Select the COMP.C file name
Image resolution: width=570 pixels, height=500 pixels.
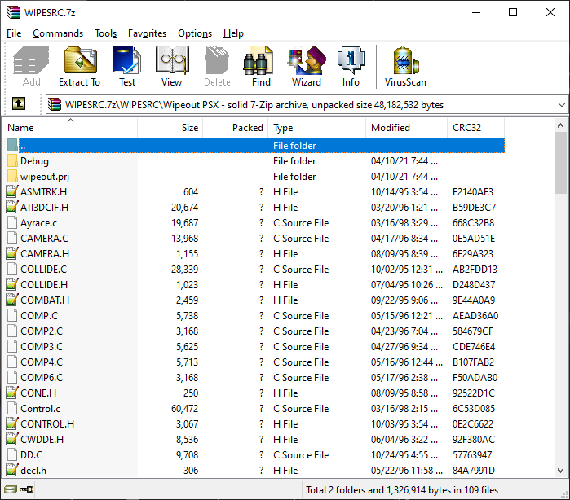coord(39,315)
